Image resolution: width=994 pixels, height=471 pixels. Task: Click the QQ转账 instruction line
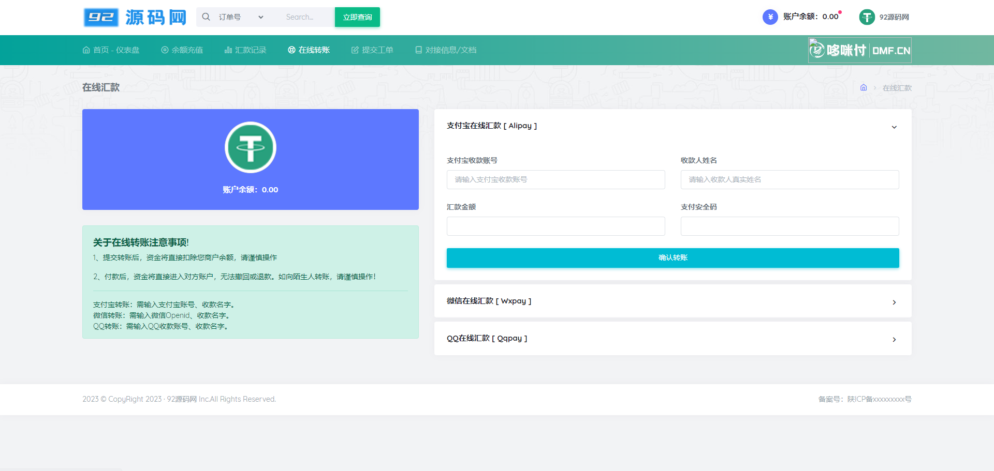click(161, 326)
